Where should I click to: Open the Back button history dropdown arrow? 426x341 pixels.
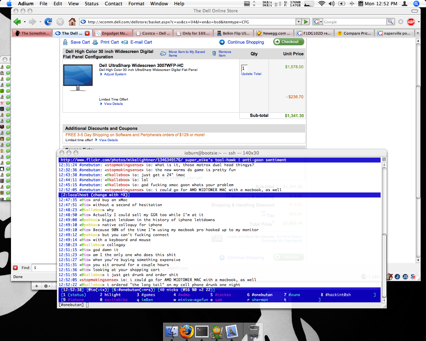[x=25, y=22]
